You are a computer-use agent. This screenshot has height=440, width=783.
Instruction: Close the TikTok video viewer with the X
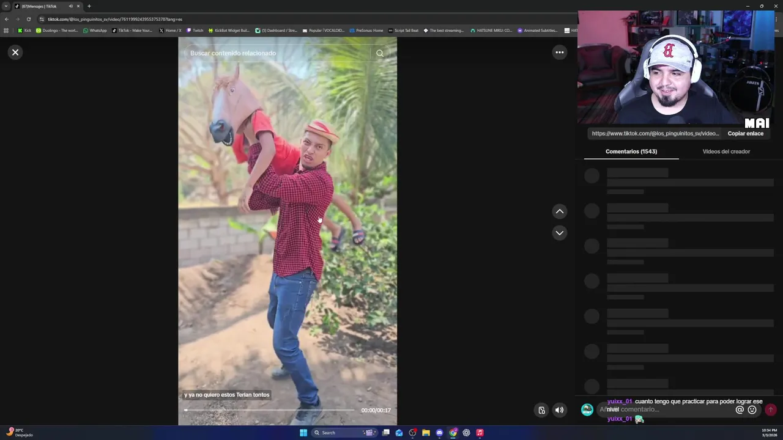click(x=15, y=53)
